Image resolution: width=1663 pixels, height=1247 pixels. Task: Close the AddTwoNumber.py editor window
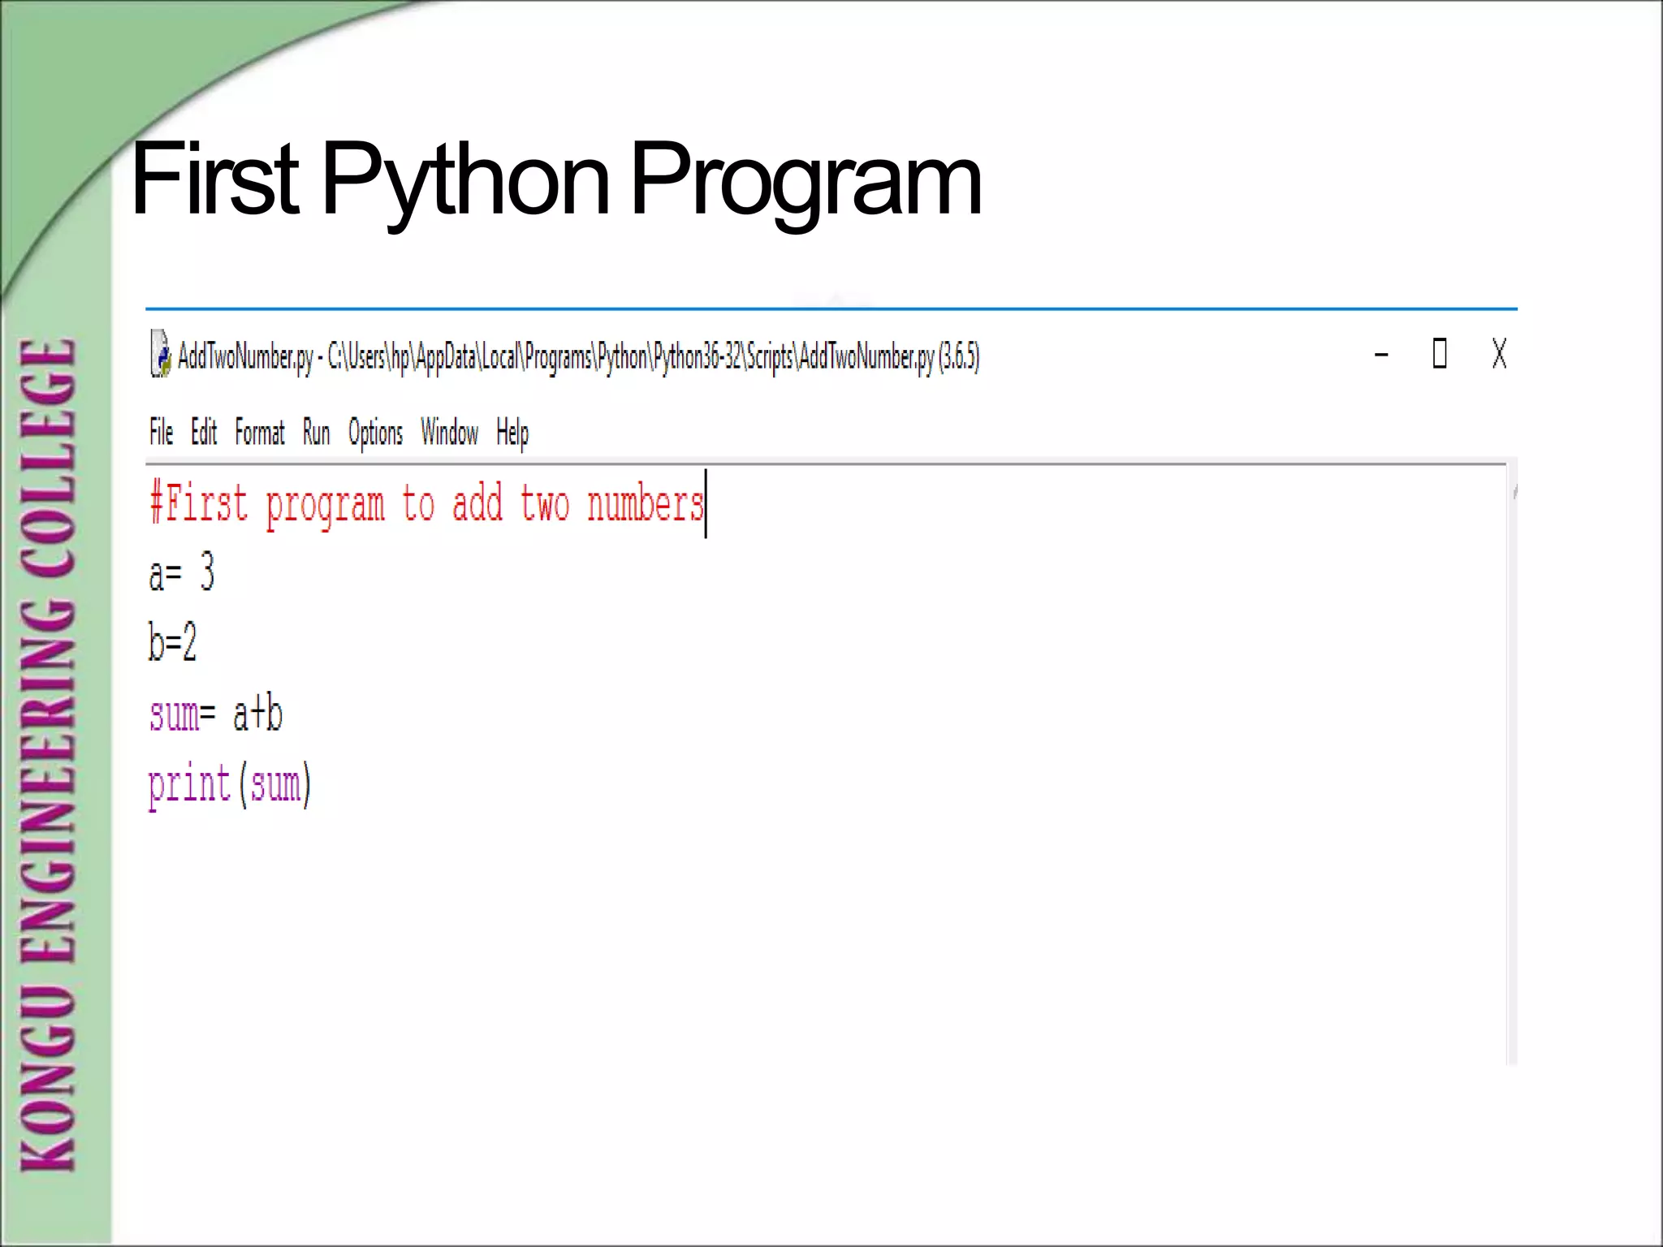1499,354
